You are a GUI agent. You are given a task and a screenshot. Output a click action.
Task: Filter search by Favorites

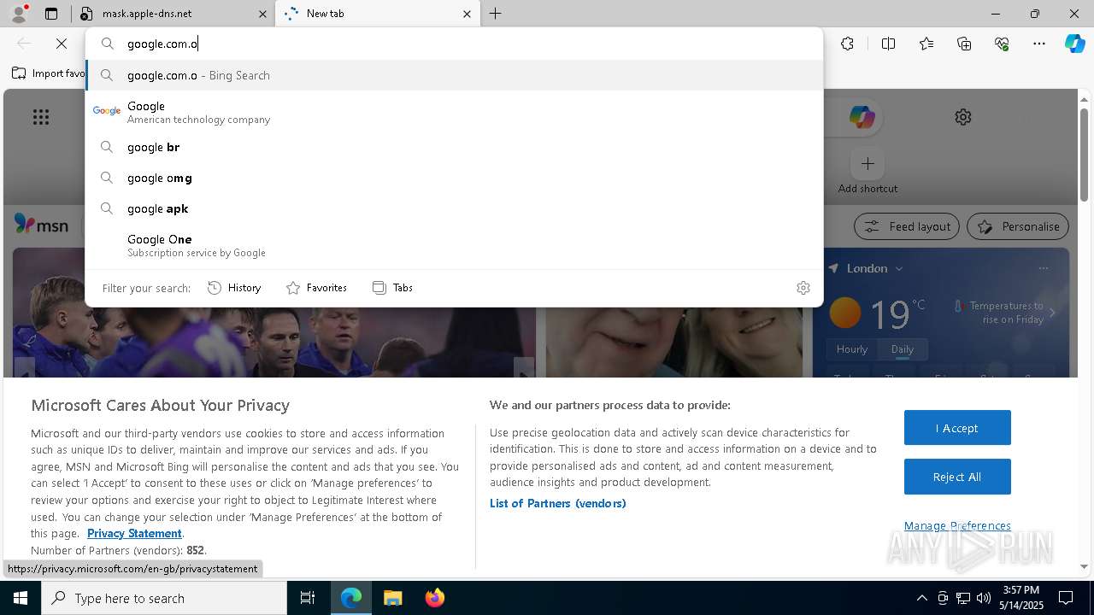point(316,288)
